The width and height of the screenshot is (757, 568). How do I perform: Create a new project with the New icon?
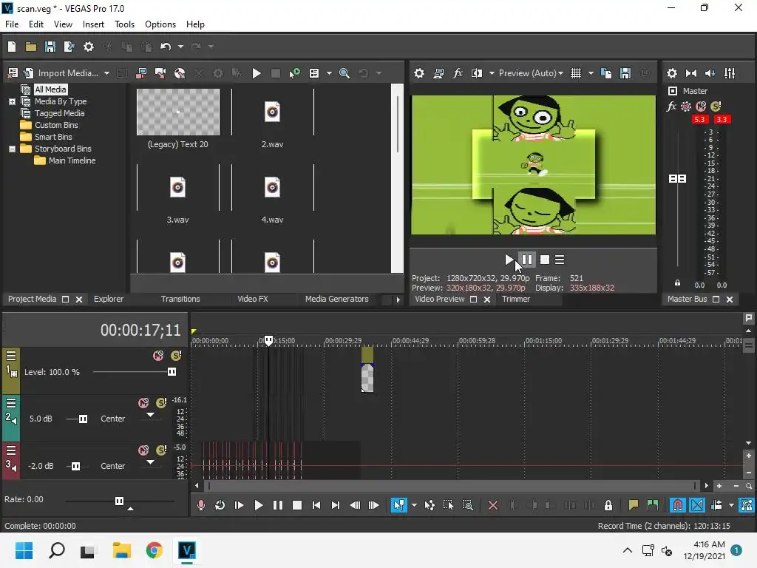(12, 47)
